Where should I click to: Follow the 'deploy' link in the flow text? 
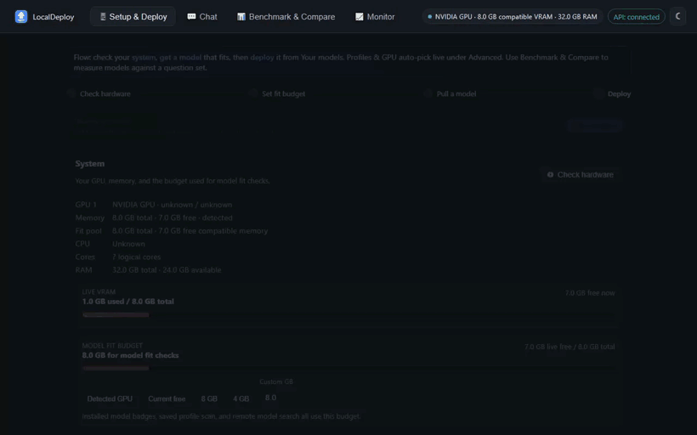tap(263, 57)
